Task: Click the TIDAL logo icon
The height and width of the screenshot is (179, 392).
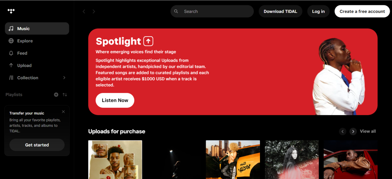Action: coord(11,11)
